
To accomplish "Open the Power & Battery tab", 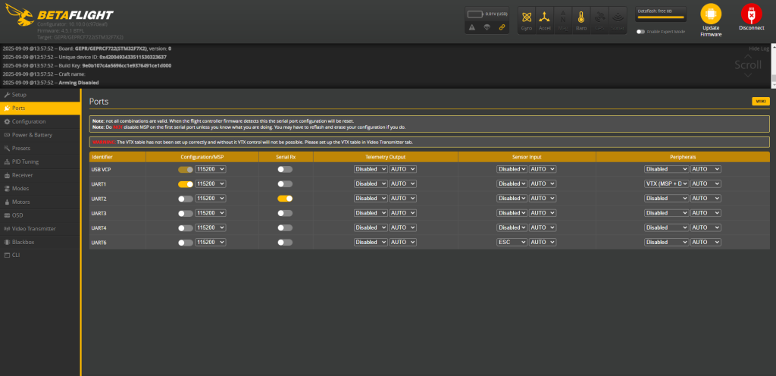I will [40, 135].
